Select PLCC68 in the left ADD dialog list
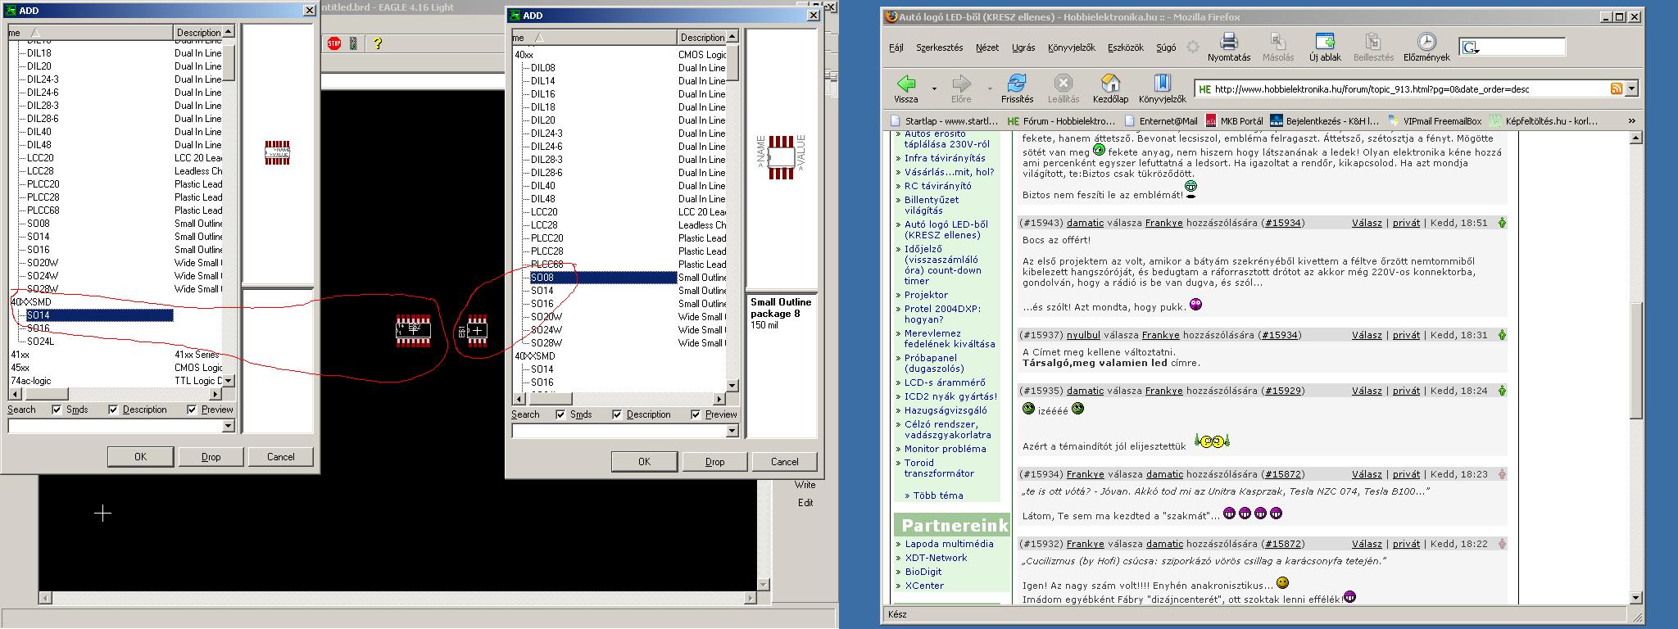Viewport: 1678px width, 629px height. [43, 210]
